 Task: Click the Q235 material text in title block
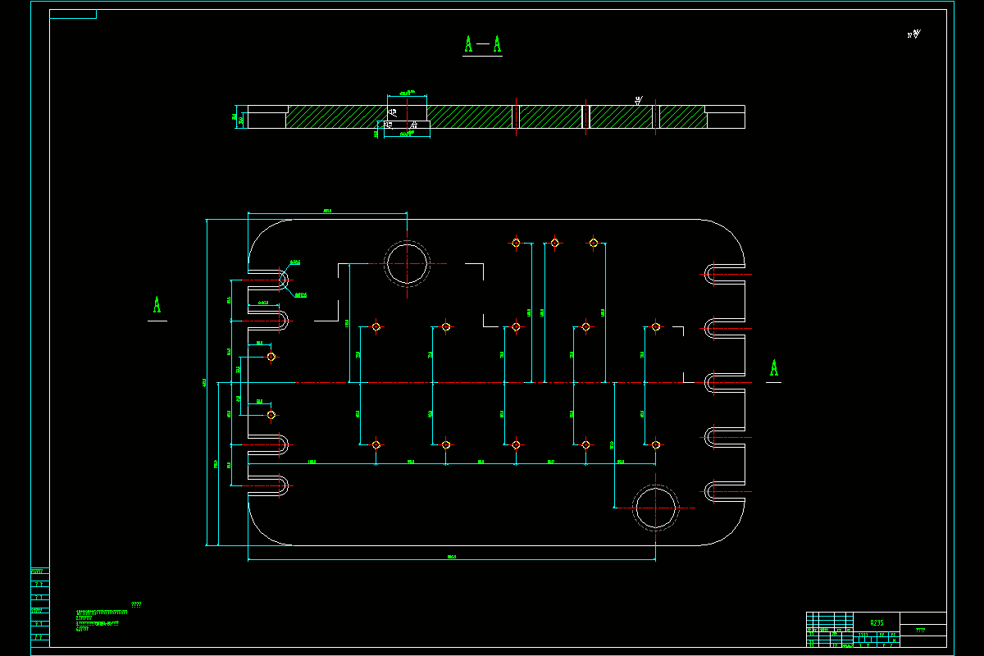tap(877, 622)
